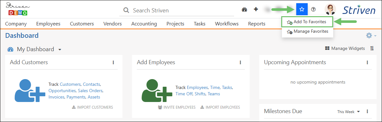Choose Manage Favorites
This screenshot has height=122, width=382.
(x=307, y=31)
